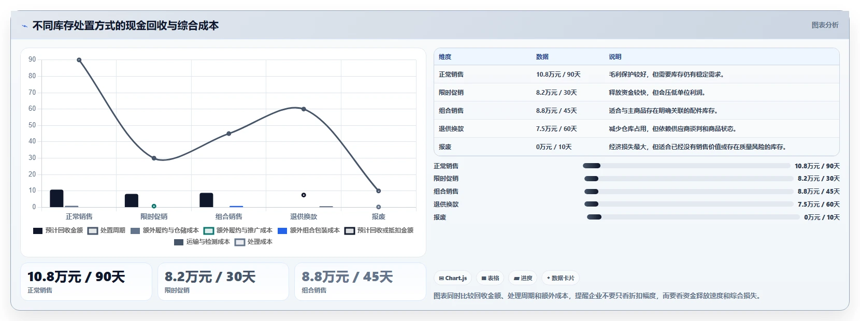The height and width of the screenshot is (321, 860).
Task: Click the note 毛利保护较好，但需要库存仍有稳定需求
Action: (x=668, y=75)
